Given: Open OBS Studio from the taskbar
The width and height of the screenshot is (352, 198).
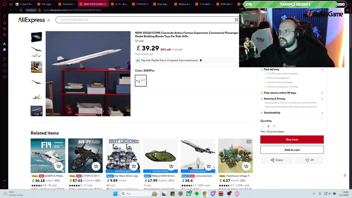Looking at the screenshot, I should click(229, 194).
